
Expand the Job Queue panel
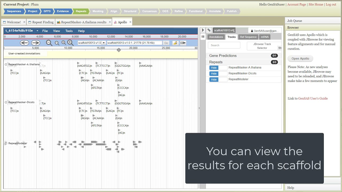point(313,21)
